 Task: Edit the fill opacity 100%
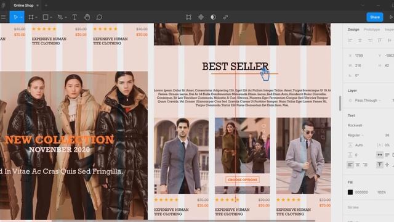click(382, 192)
